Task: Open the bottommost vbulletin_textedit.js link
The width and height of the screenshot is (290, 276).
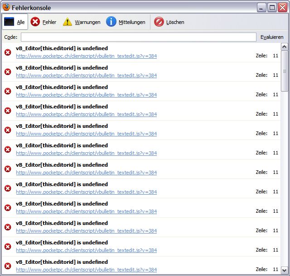Action: click(x=87, y=270)
